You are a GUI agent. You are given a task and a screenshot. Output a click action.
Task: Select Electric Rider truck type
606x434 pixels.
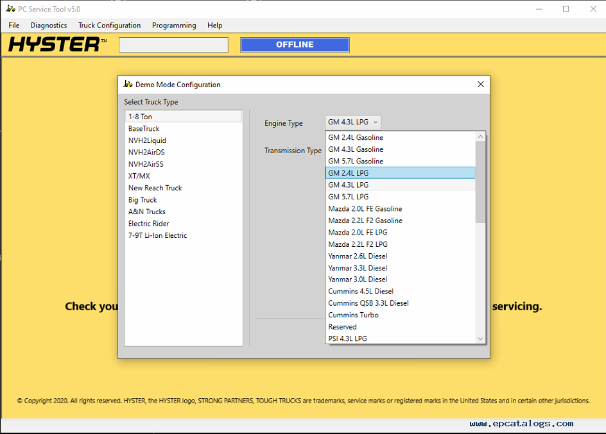click(149, 224)
